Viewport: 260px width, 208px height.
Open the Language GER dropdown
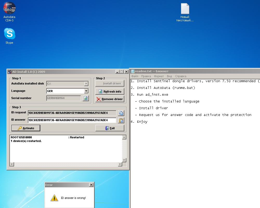(86, 91)
